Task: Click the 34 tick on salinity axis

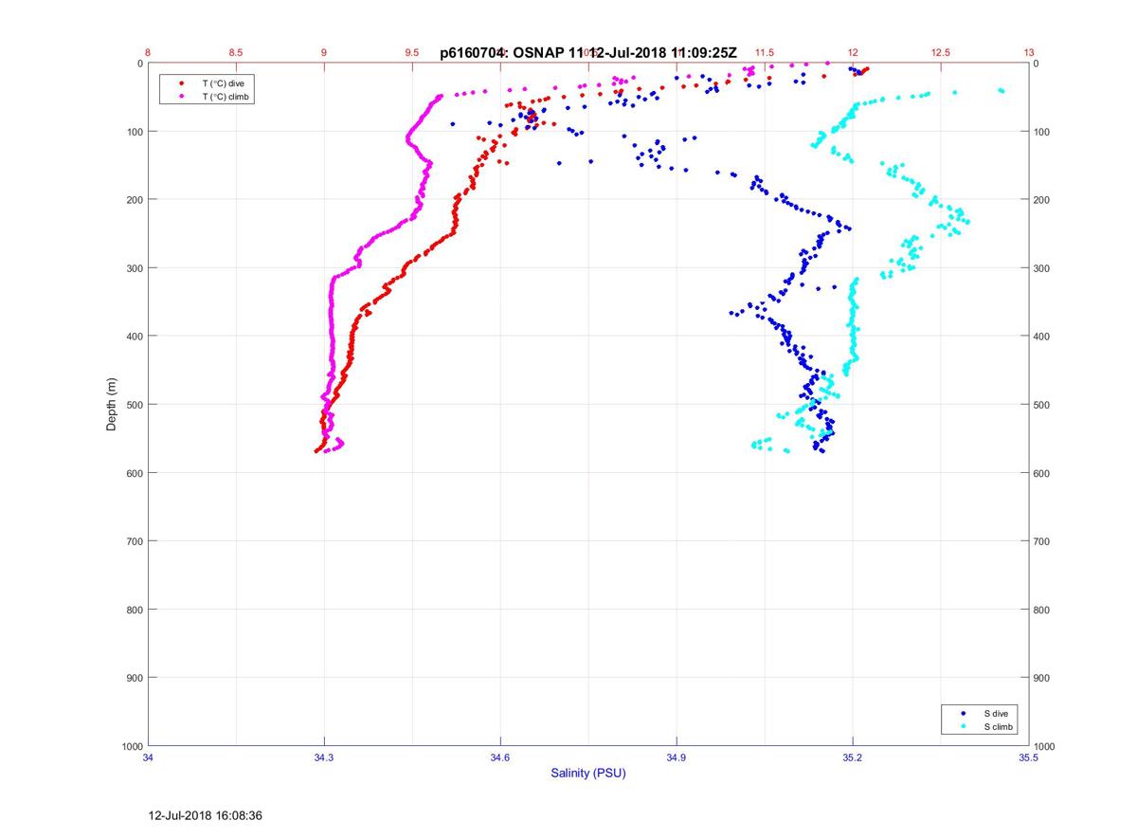Action: [x=149, y=758]
